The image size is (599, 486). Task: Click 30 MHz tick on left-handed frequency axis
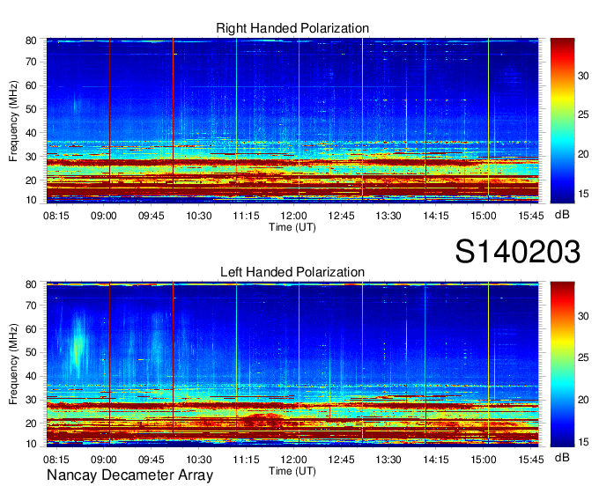(31, 400)
